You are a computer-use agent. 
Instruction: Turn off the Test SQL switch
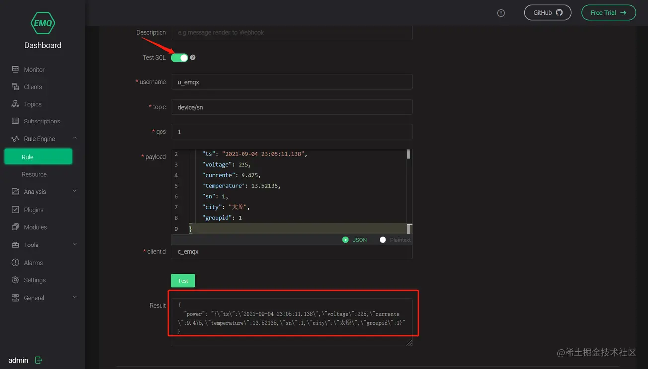pyautogui.click(x=179, y=58)
